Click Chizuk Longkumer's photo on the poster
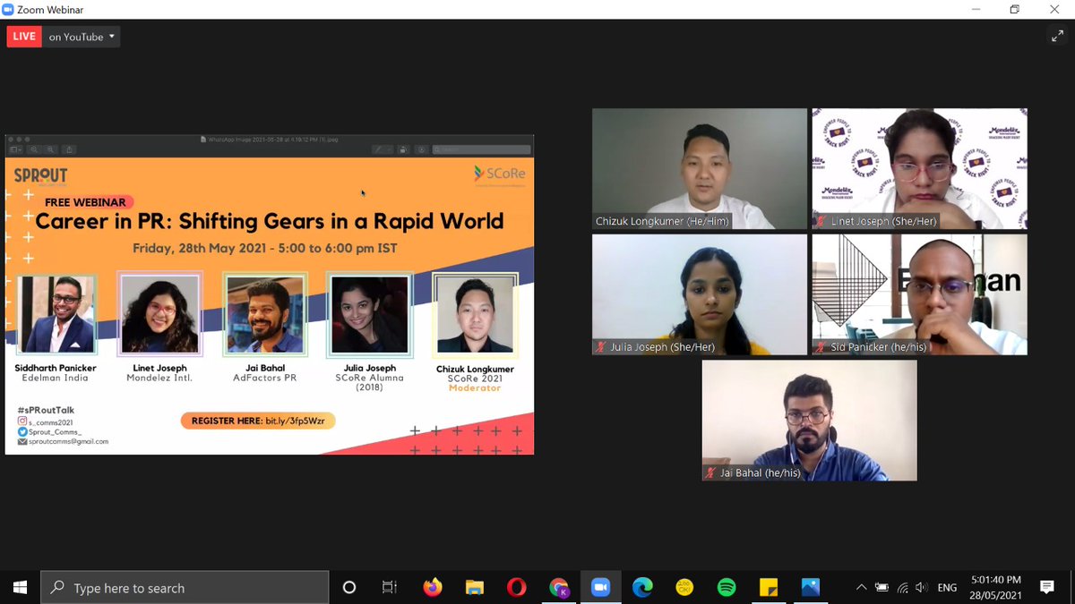 point(475,313)
